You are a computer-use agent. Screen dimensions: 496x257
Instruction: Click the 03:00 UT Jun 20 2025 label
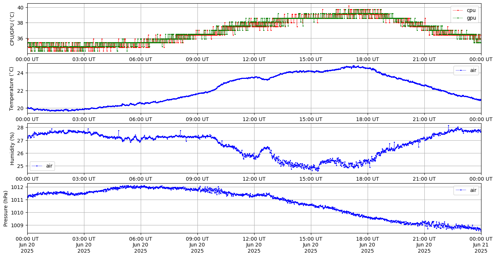click(x=84, y=245)
